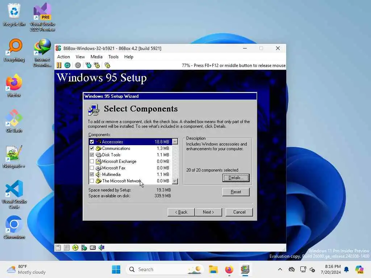The image size is (371, 278).
Task: Send Ctrl+Alt+Del using the teal toolbar icon
Action: pyautogui.click(x=88, y=65)
